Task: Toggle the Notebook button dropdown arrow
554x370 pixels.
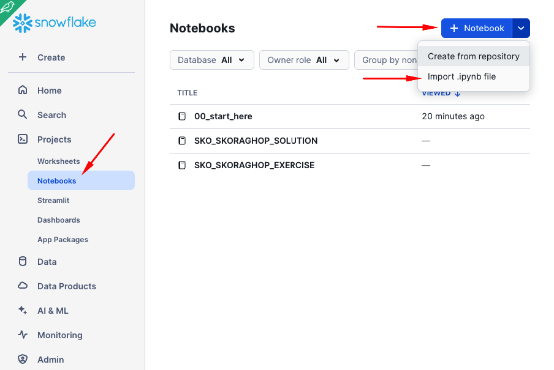Action: click(521, 28)
